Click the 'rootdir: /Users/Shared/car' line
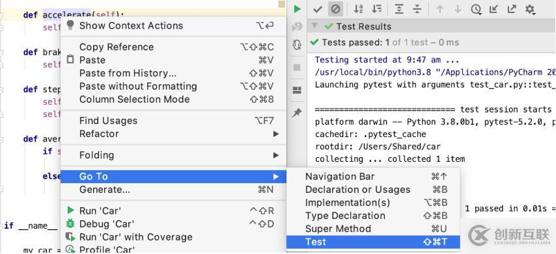The height and width of the screenshot is (254, 556). (x=378, y=147)
